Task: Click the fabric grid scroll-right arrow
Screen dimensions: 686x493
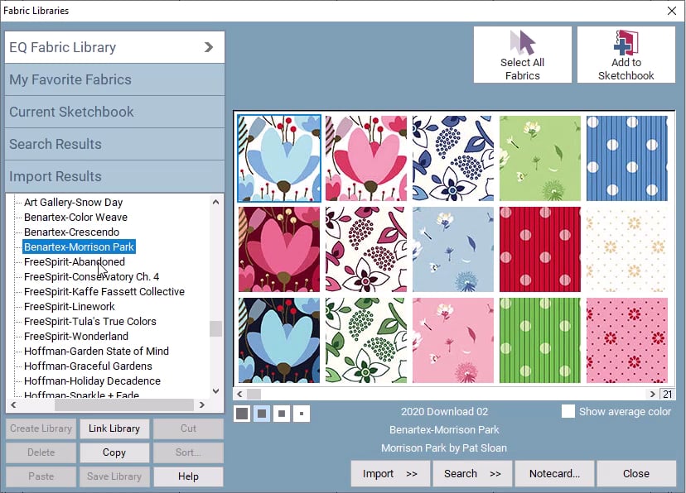Action: pyautogui.click(x=652, y=394)
